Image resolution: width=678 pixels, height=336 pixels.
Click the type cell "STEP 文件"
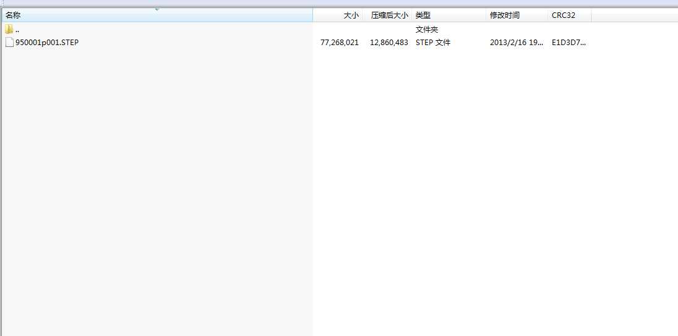pos(433,43)
